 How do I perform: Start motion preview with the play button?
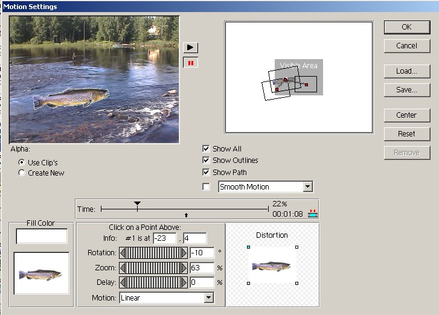click(190, 47)
